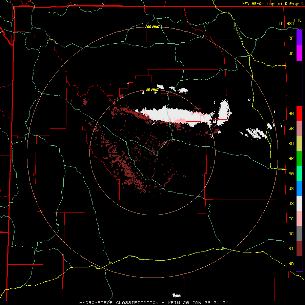The image size is (305, 305).
Task: Pick the RA light-green legend swatch
Action: pos(299,174)
